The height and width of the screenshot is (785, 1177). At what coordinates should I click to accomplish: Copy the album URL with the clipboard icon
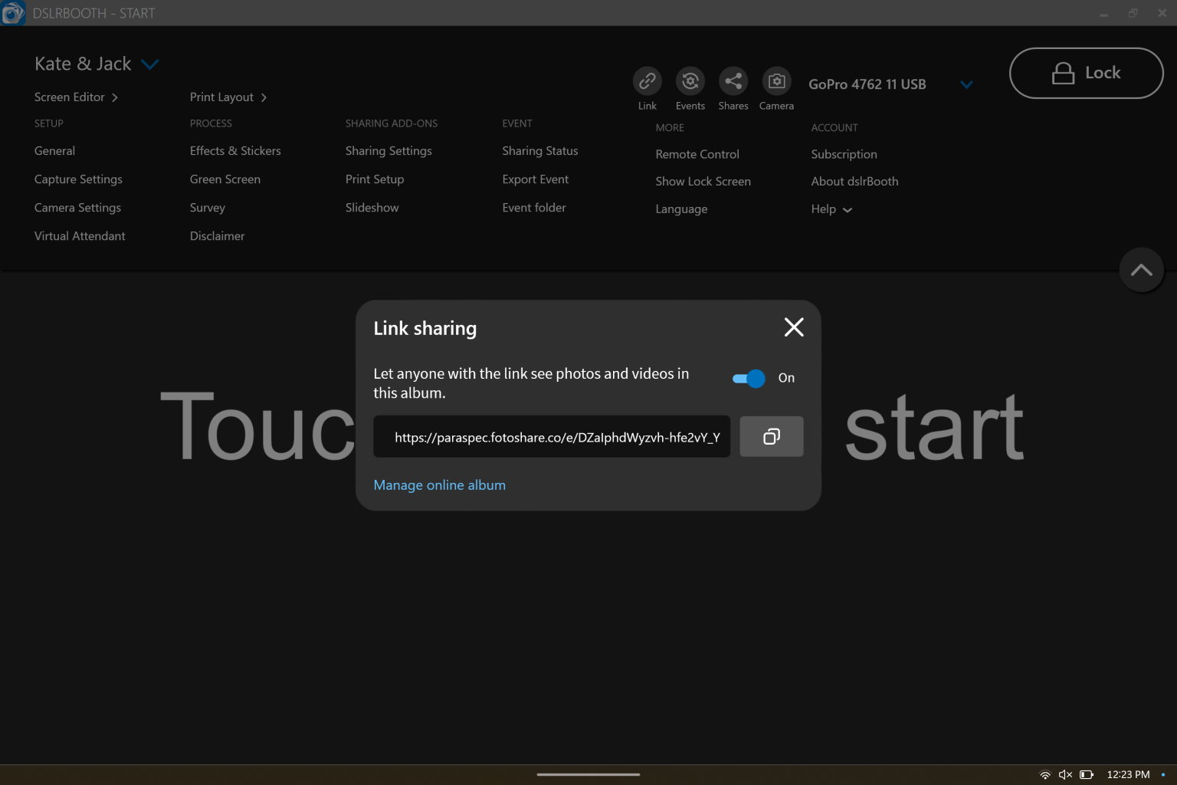coord(771,436)
